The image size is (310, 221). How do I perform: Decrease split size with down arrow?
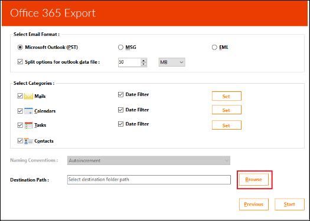pyautogui.click(x=143, y=64)
